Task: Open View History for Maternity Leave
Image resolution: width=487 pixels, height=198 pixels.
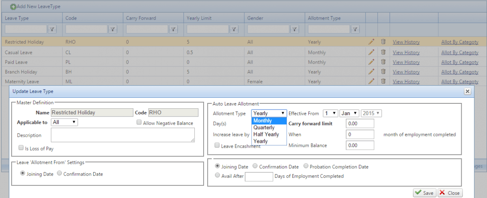Action: tap(406, 82)
